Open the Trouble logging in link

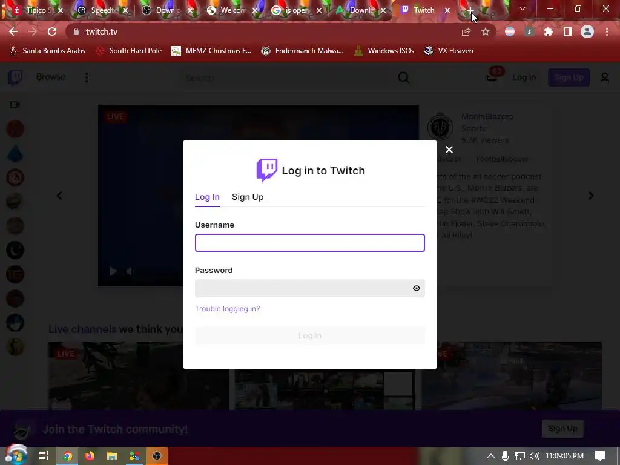(x=228, y=308)
